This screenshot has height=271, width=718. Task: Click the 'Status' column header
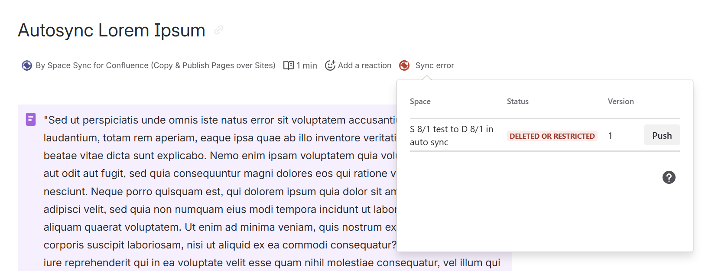[x=517, y=101]
